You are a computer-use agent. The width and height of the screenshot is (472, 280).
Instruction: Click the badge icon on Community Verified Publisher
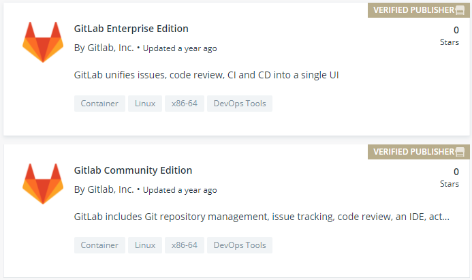[x=460, y=152]
